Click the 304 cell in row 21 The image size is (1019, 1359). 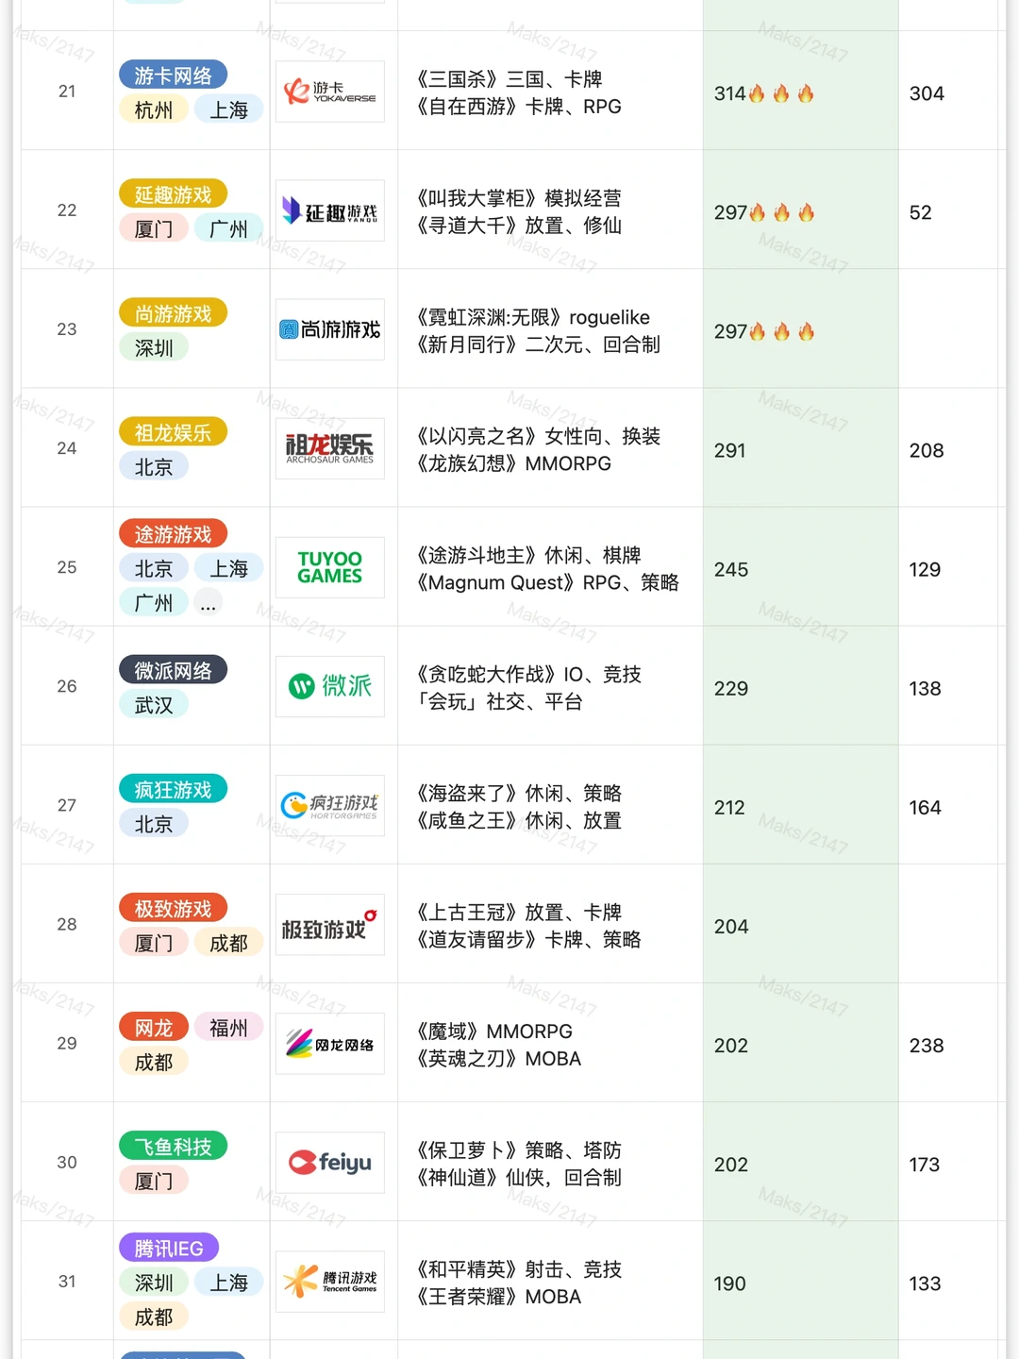pyautogui.click(x=948, y=91)
